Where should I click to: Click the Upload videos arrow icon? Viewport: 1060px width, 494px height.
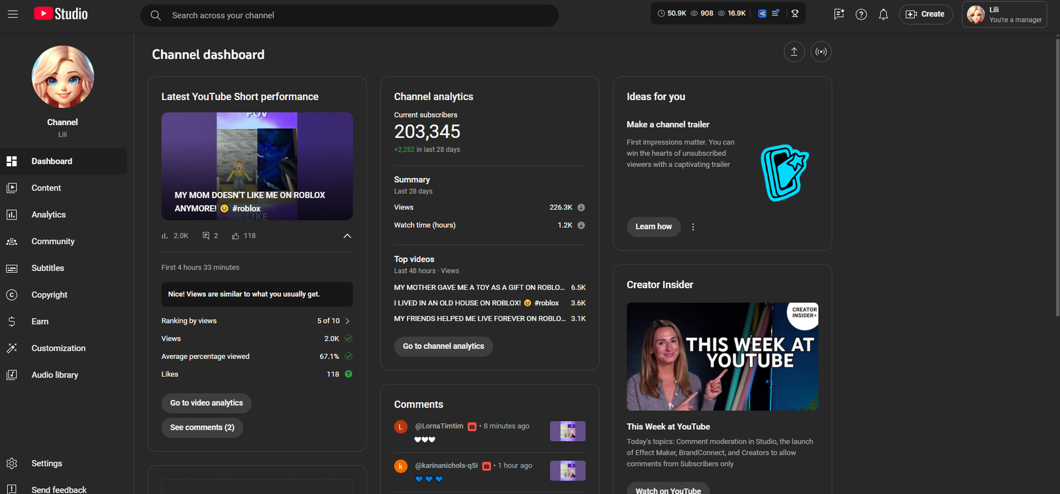794,52
